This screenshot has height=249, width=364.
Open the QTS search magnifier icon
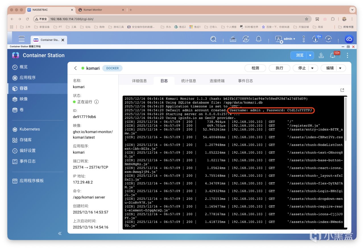tap(213, 39)
